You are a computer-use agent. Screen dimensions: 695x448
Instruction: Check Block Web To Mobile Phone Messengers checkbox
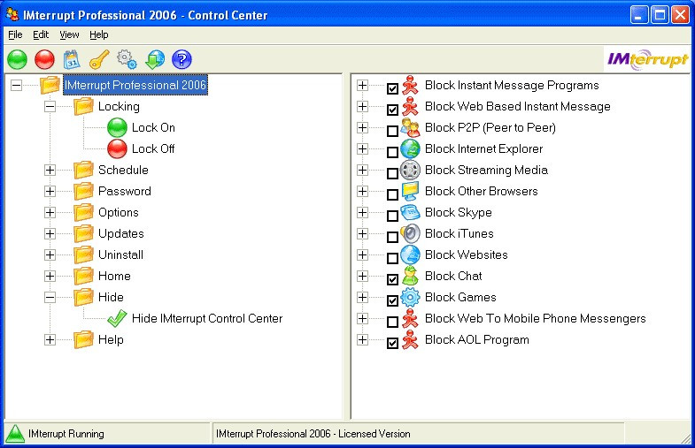392,322
